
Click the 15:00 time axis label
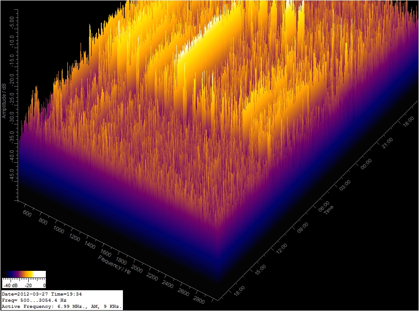(260, 270)
